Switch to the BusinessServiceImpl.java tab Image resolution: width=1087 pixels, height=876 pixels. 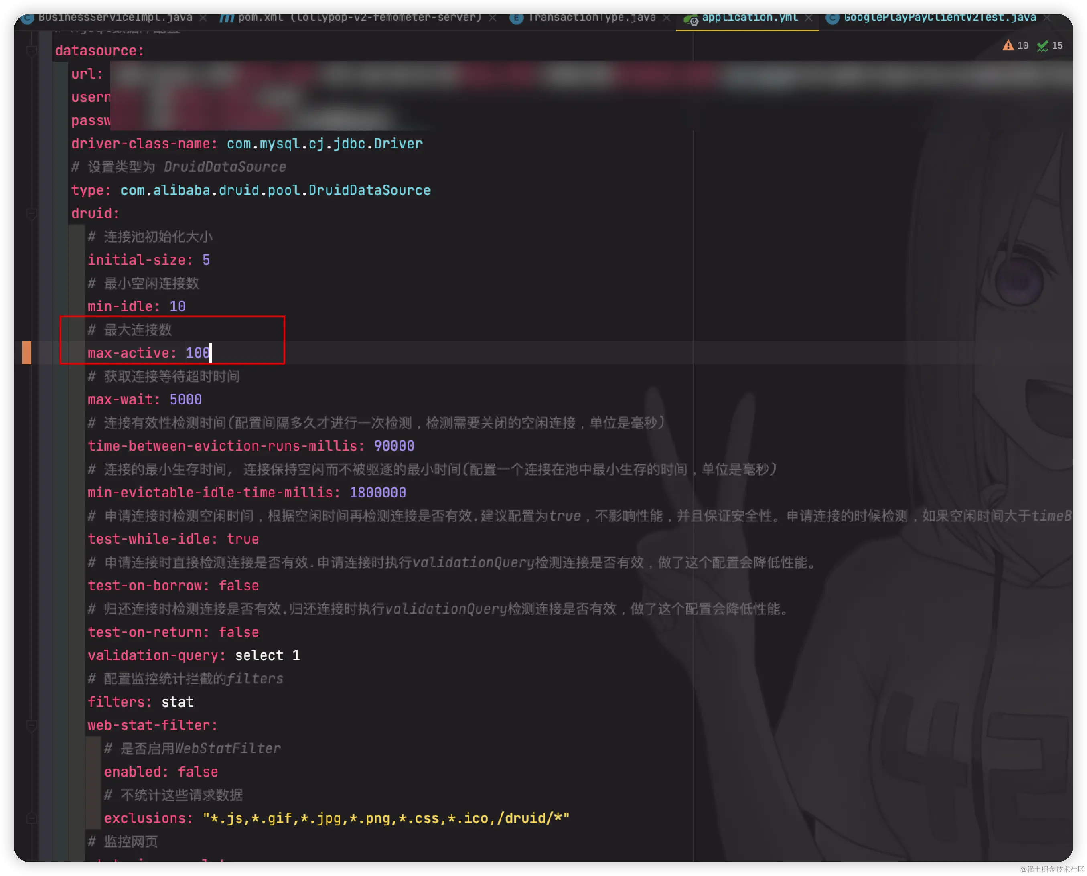[x=115, y=18]
